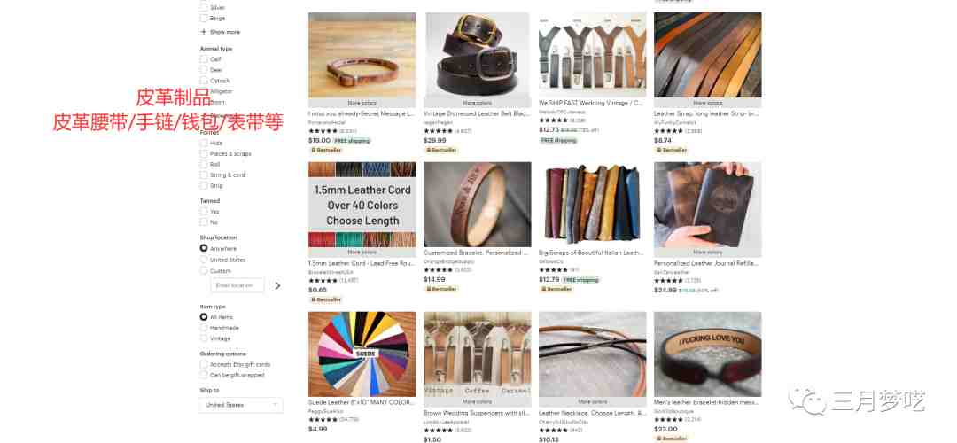The image size is (957, 443).
Task: Focus the Enter location text field
Action: [237, 285]
